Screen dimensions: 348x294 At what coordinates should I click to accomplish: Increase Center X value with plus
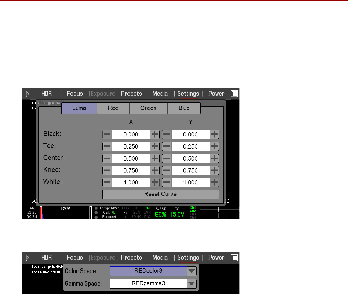(x=155, y=158)
